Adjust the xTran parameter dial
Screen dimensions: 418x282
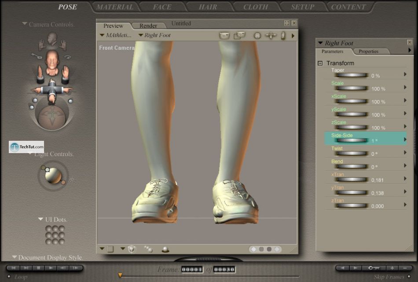tap(352, 179)
